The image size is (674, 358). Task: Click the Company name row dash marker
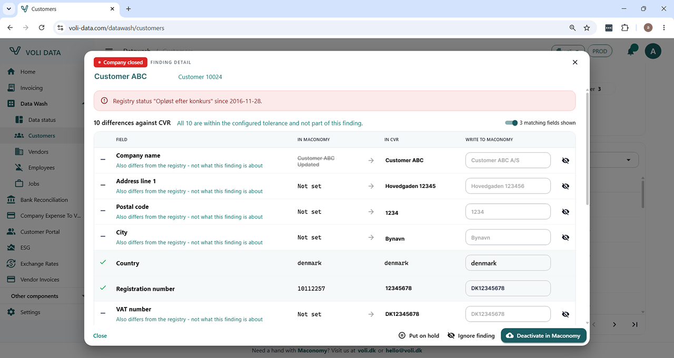pyautogui.click(x=103, y=160)
